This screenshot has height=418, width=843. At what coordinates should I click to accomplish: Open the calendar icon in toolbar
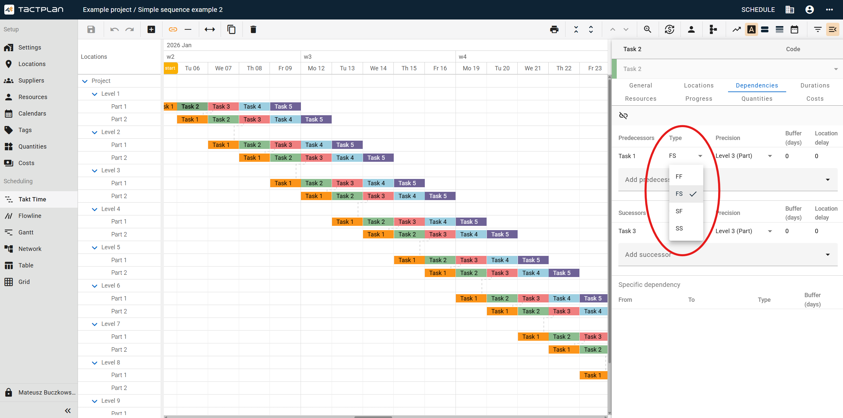[x=794, y=29]
